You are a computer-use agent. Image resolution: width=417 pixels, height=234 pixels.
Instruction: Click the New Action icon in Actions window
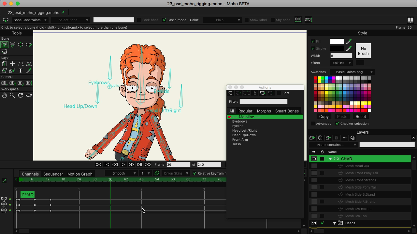coord(230,93)
